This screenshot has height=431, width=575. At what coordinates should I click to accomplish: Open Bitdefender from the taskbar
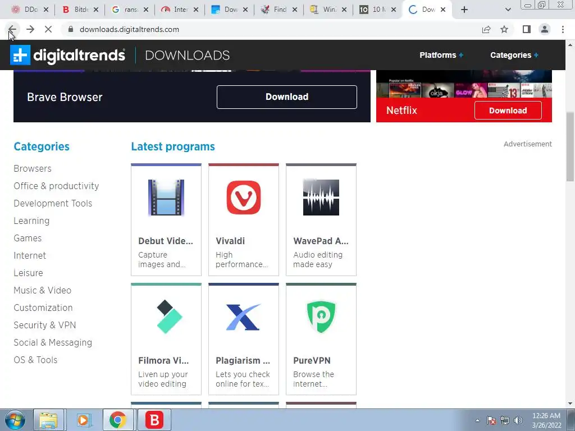154,420
